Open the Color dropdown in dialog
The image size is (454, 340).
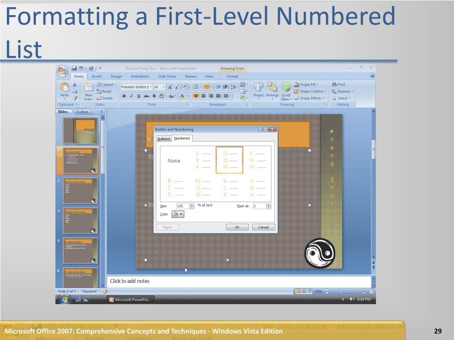pyautogui.click(x=178, y=214)
